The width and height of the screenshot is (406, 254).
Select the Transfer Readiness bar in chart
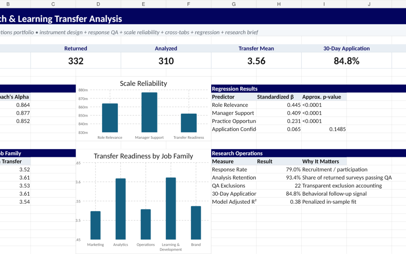click(189, 123)
